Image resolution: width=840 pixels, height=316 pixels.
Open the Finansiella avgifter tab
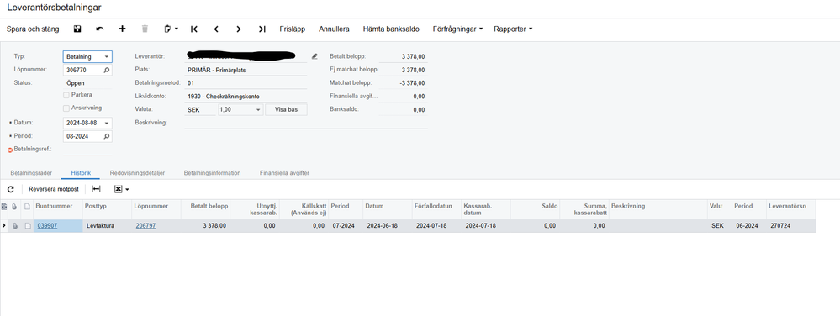284,173
